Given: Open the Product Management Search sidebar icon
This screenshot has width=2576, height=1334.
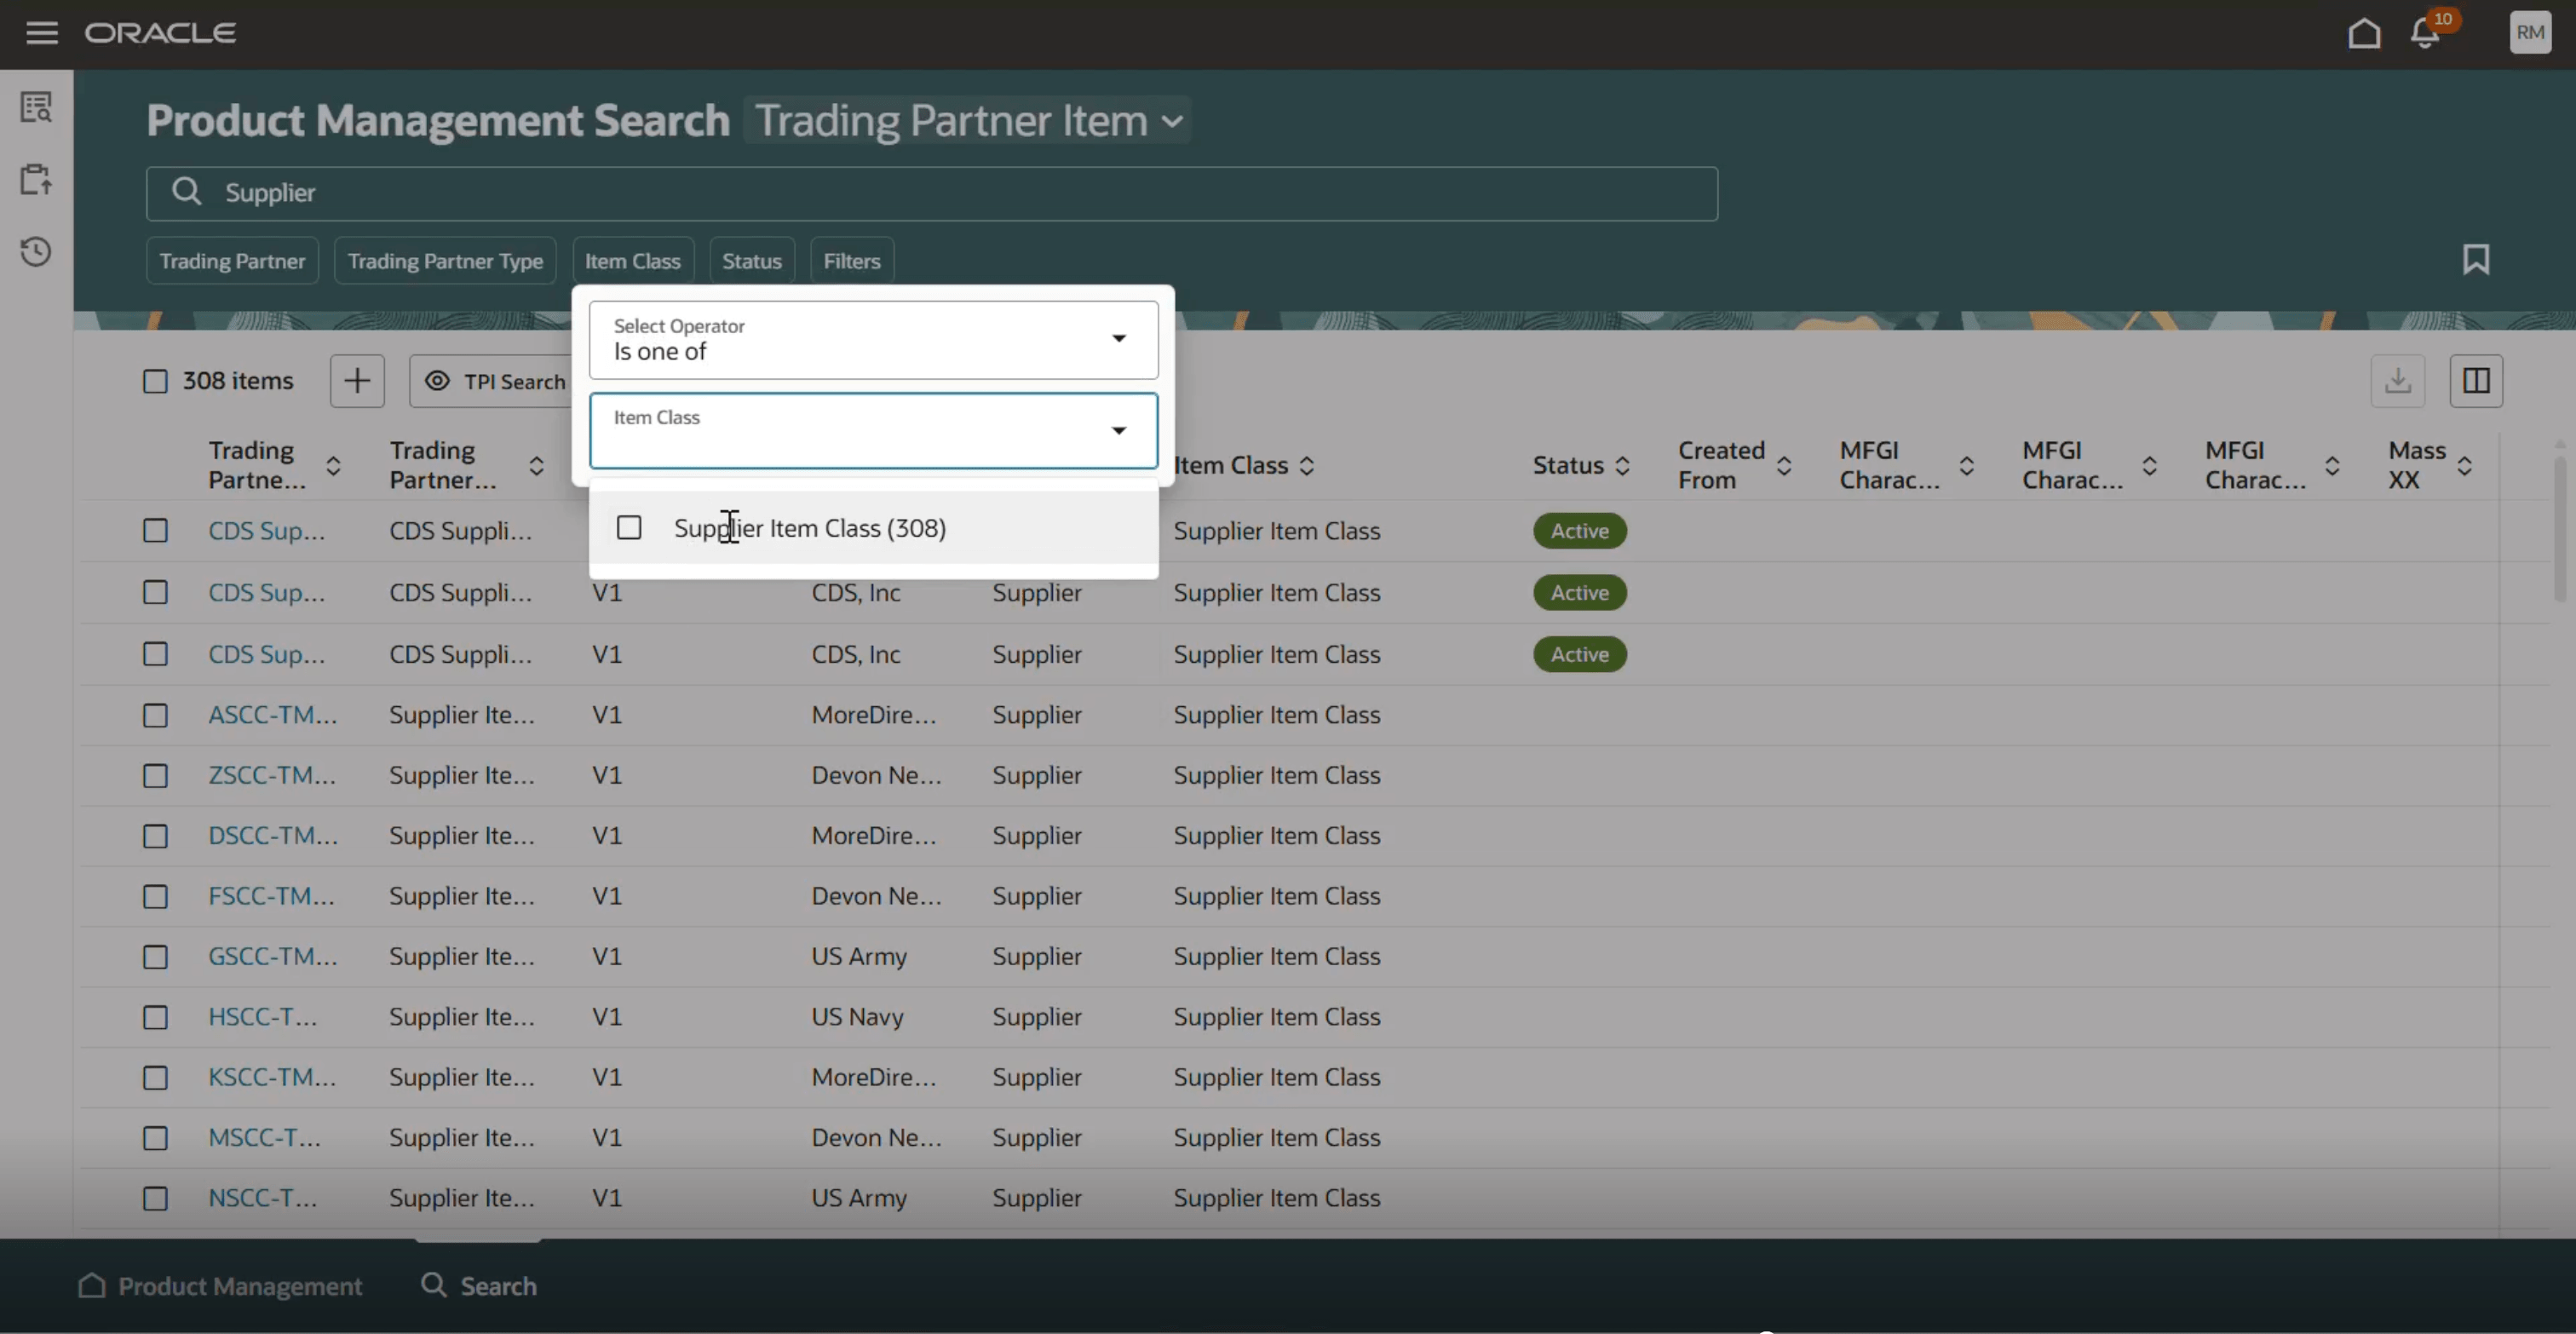Looking at the screenshot, I should 36,107.
